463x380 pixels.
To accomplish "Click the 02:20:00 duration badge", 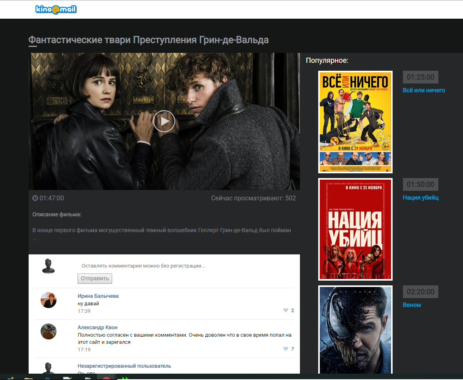I will 420,292.
